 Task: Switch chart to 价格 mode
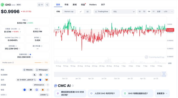tap(58, 12)
